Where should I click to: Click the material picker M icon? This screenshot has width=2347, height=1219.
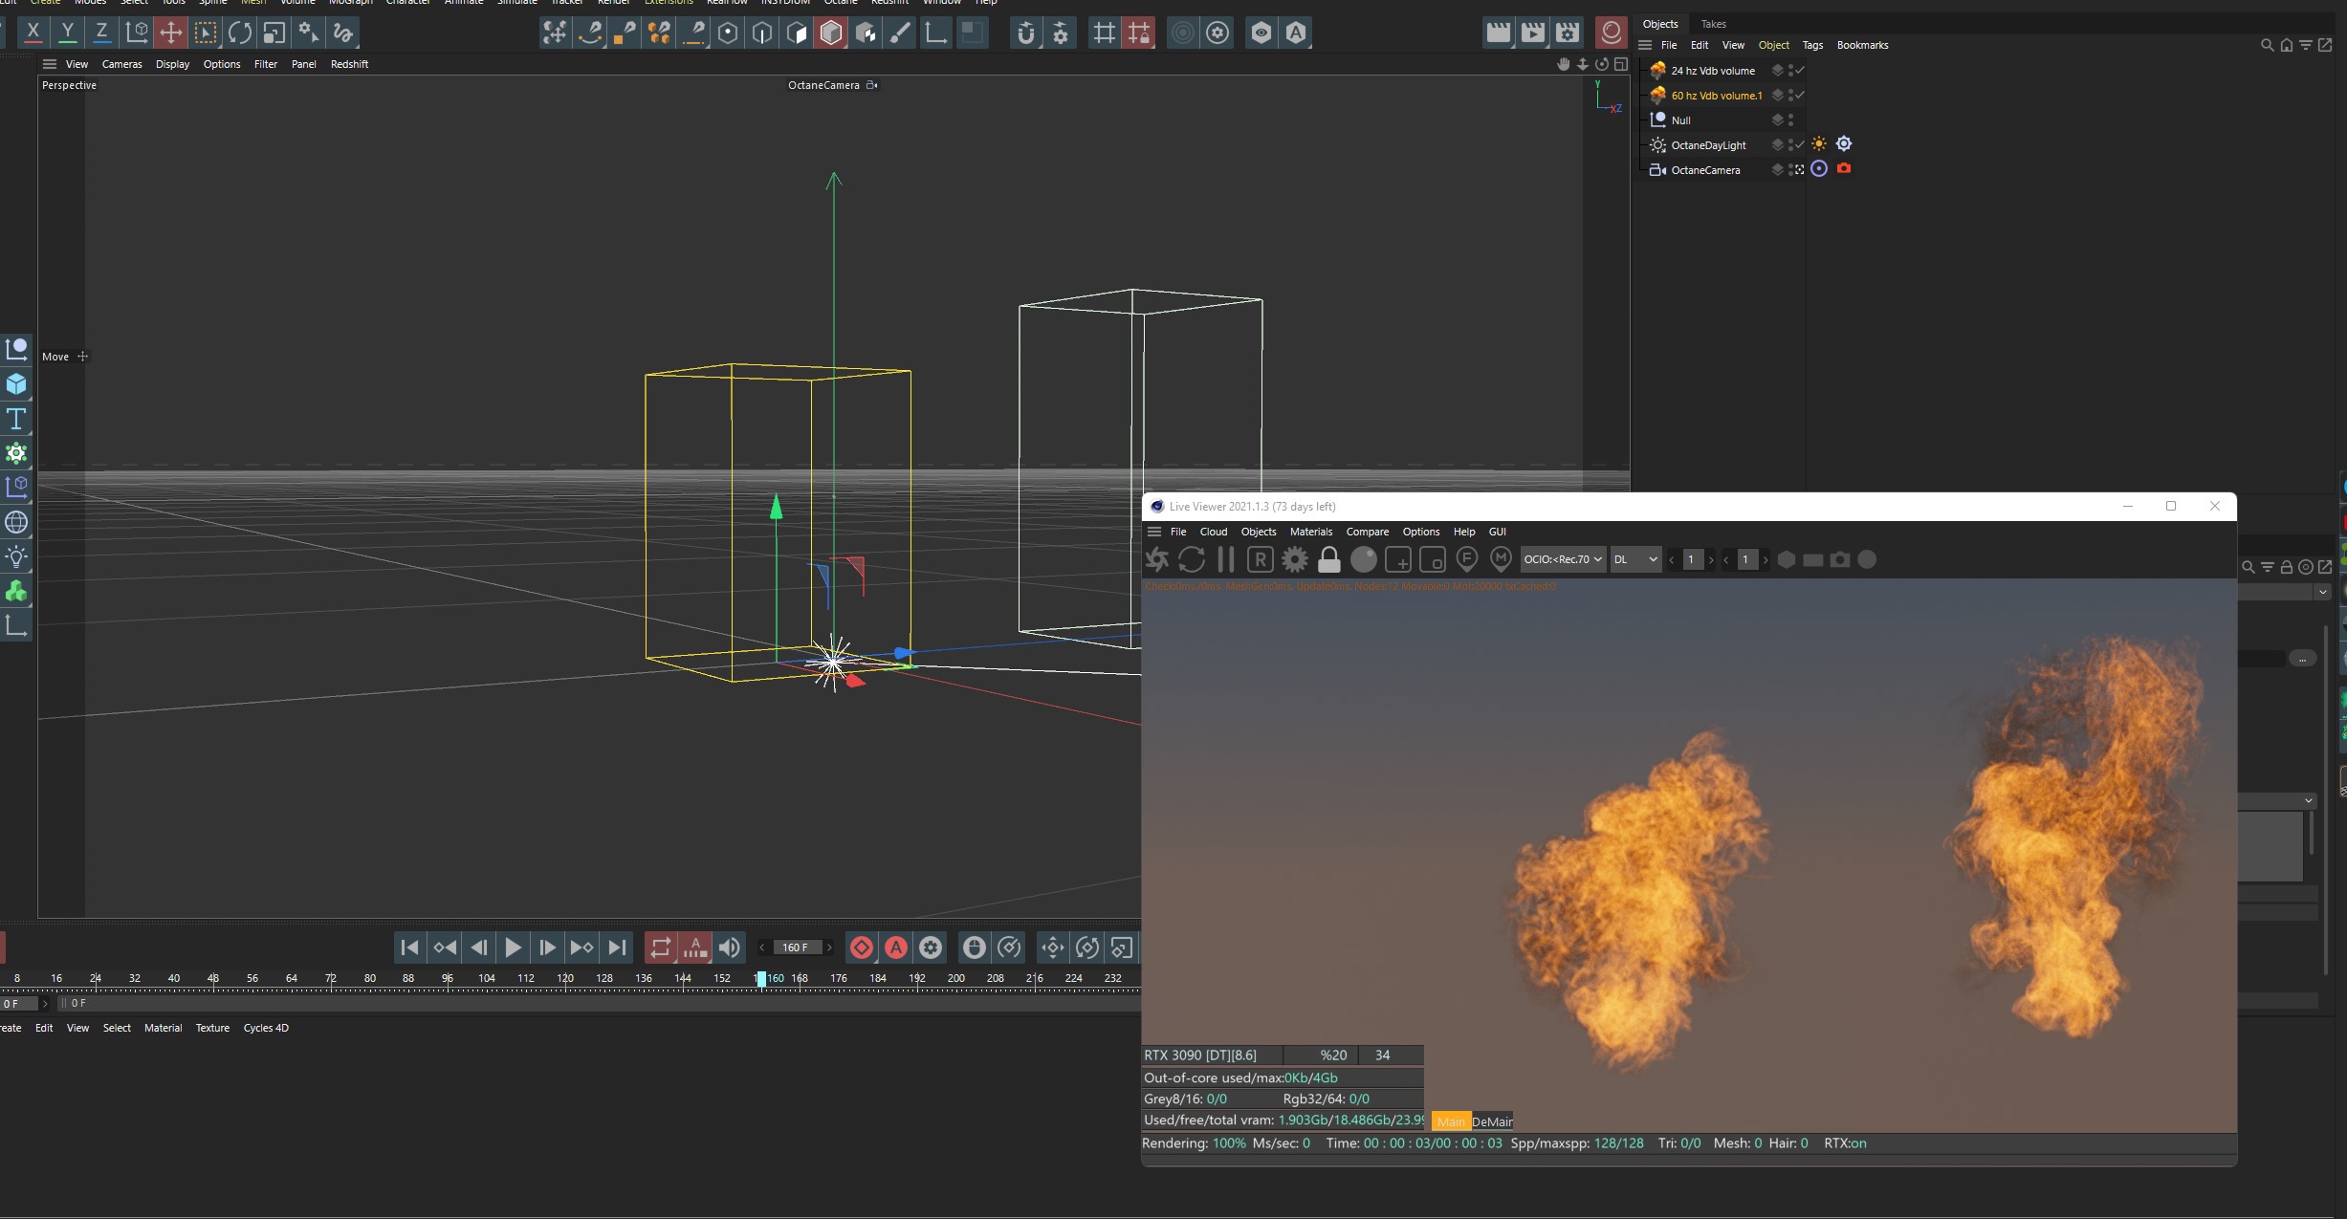tap(1501, 559)
